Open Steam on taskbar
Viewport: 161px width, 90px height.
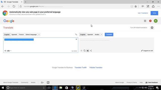click(x=78, y=88)
